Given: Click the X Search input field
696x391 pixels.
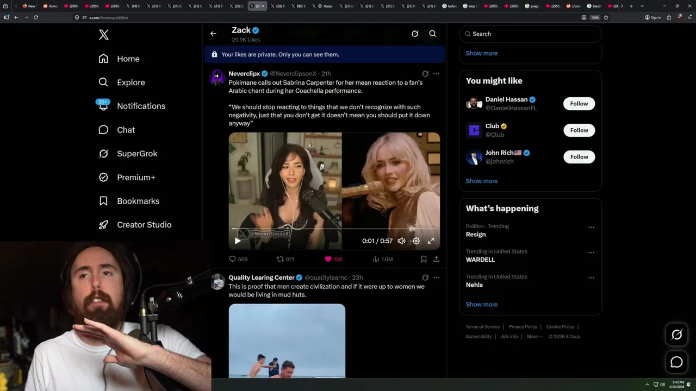Looking at the screenshot, I should click(x=530, y=34).
